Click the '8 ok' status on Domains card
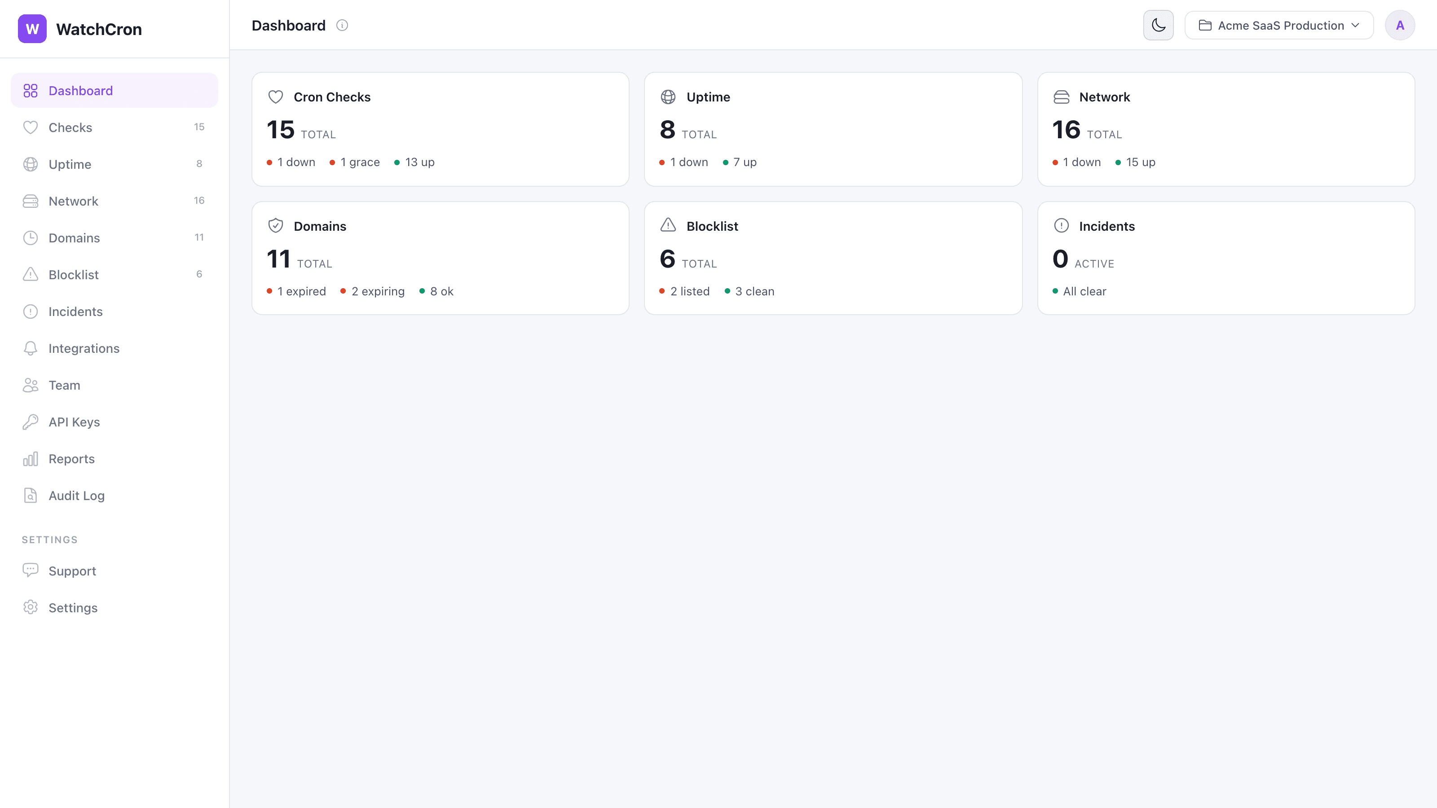 coord(436,291)
